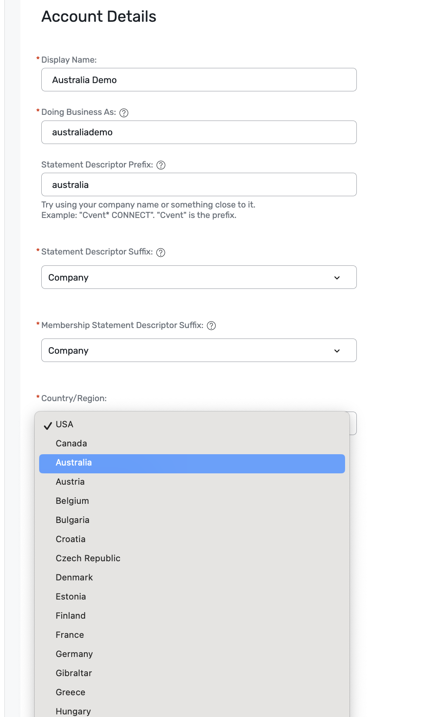
Task: Click help icon beside Doing Business As
Action: [124, 113]
